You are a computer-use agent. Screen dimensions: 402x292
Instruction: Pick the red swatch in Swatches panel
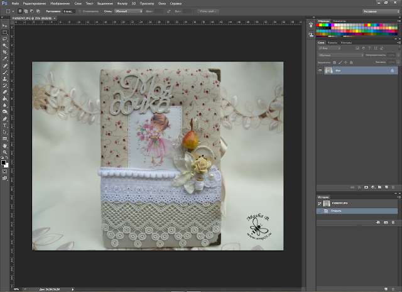[318, 25]
